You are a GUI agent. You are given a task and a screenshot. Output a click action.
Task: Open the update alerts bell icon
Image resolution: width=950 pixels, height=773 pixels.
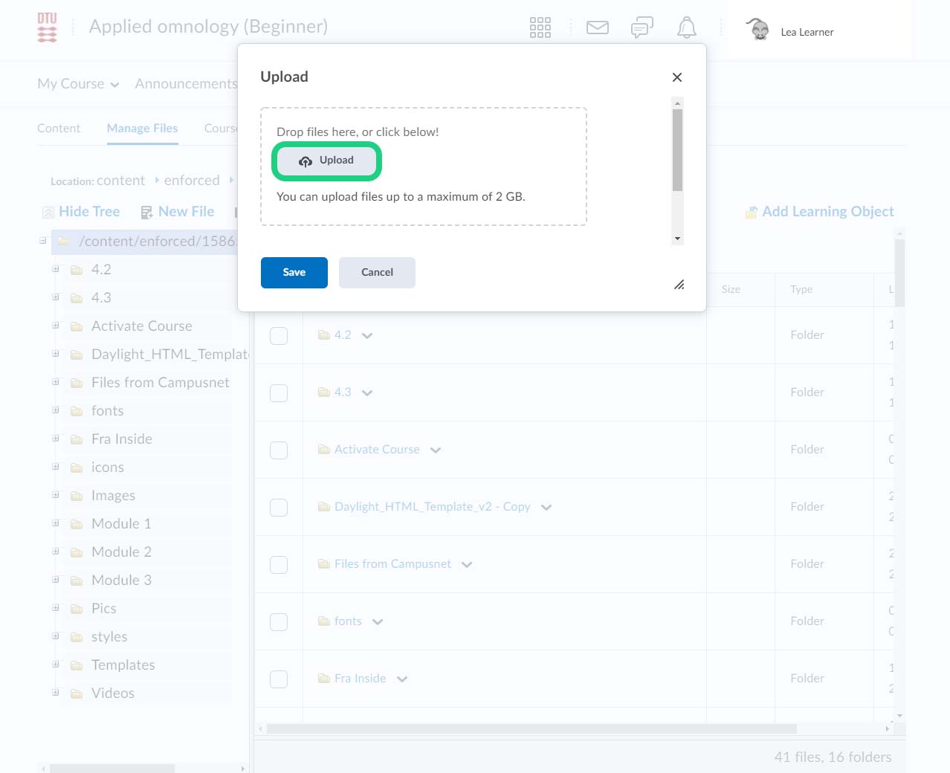click(x=686, y=28)
